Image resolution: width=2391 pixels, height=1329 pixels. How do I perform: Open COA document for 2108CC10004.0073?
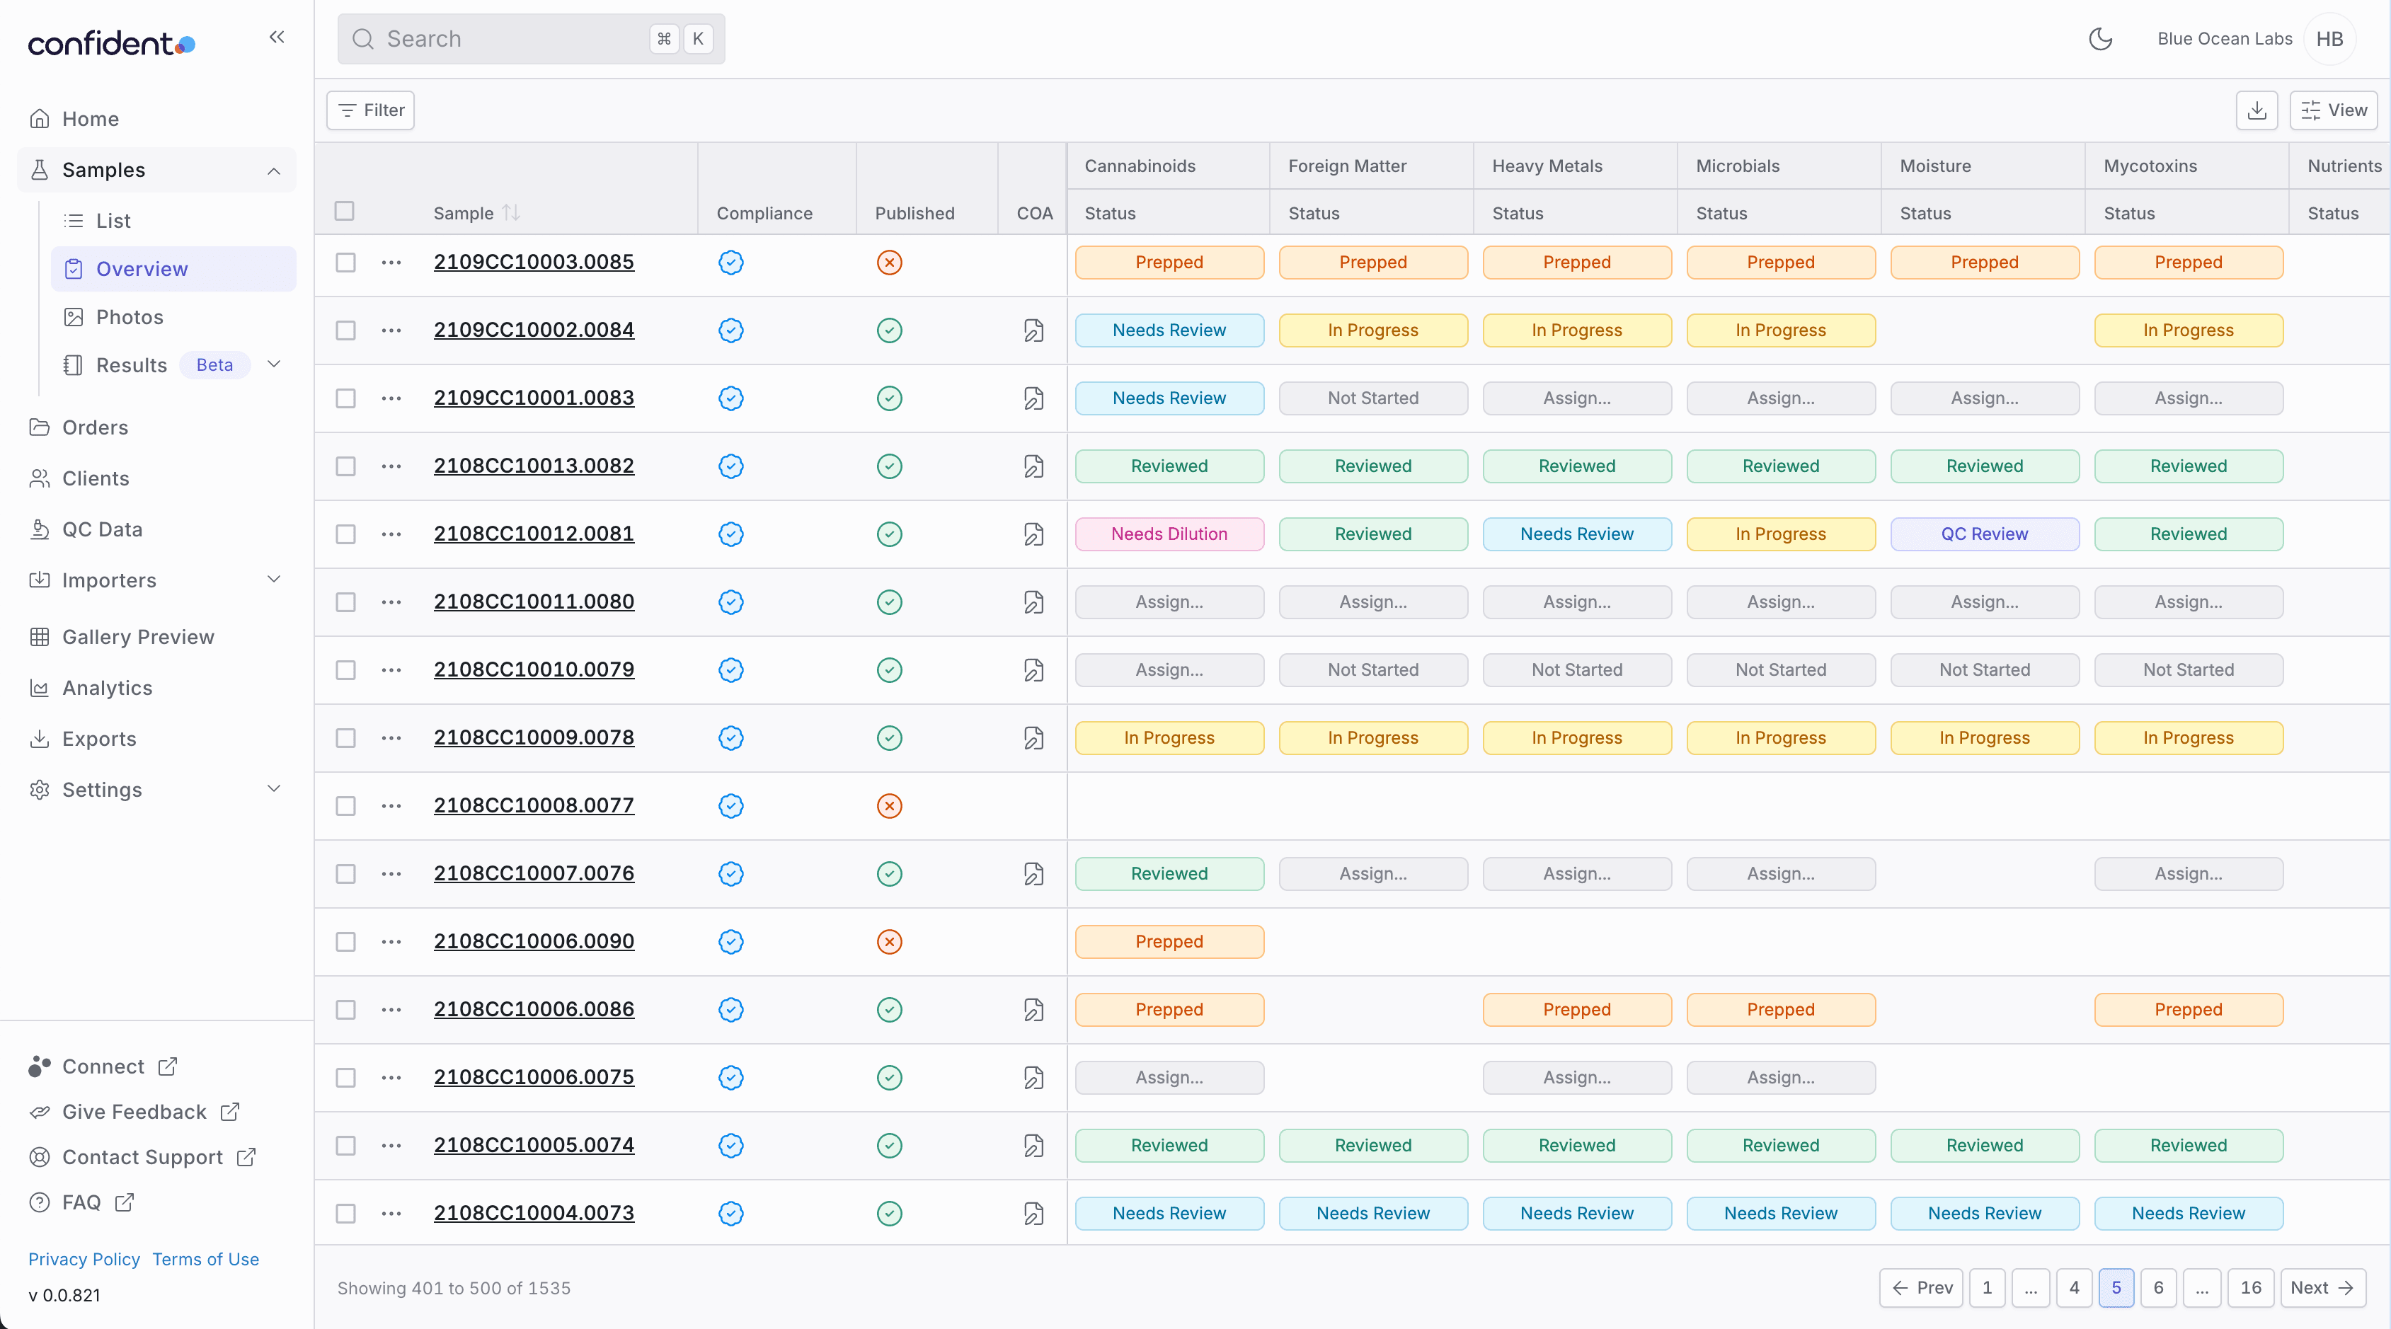(1033, 1213)
